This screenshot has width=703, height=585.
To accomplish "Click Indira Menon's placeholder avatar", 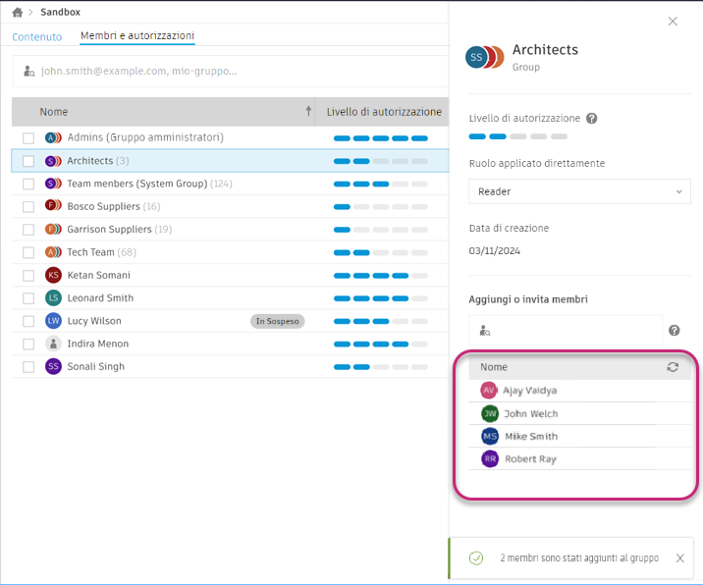I will [53, 344].
